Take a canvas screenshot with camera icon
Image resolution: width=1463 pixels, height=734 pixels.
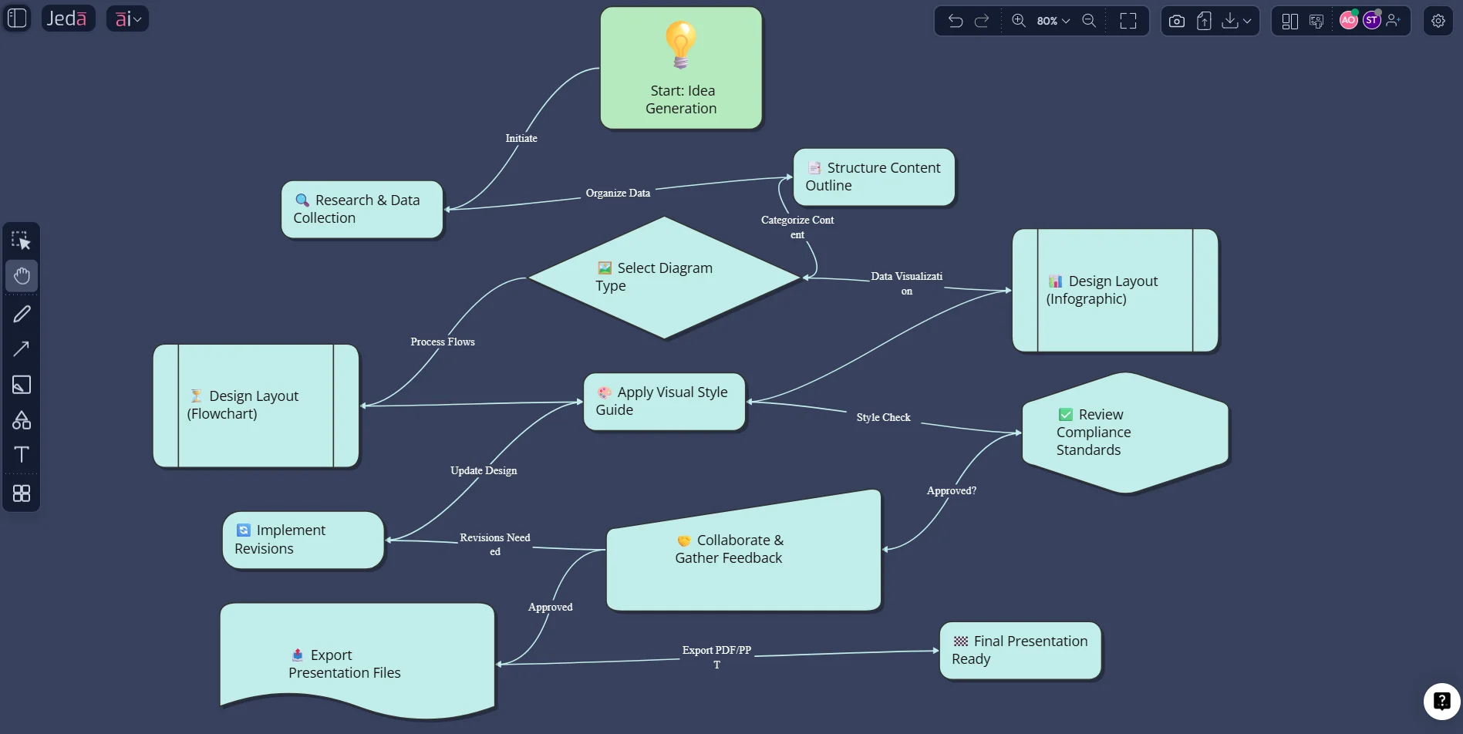pyautogui.click(x=1176, y=21)
